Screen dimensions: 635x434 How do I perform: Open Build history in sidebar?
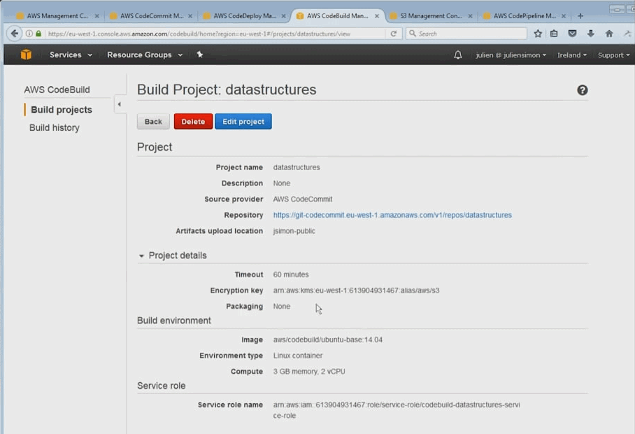pos(55,127)
